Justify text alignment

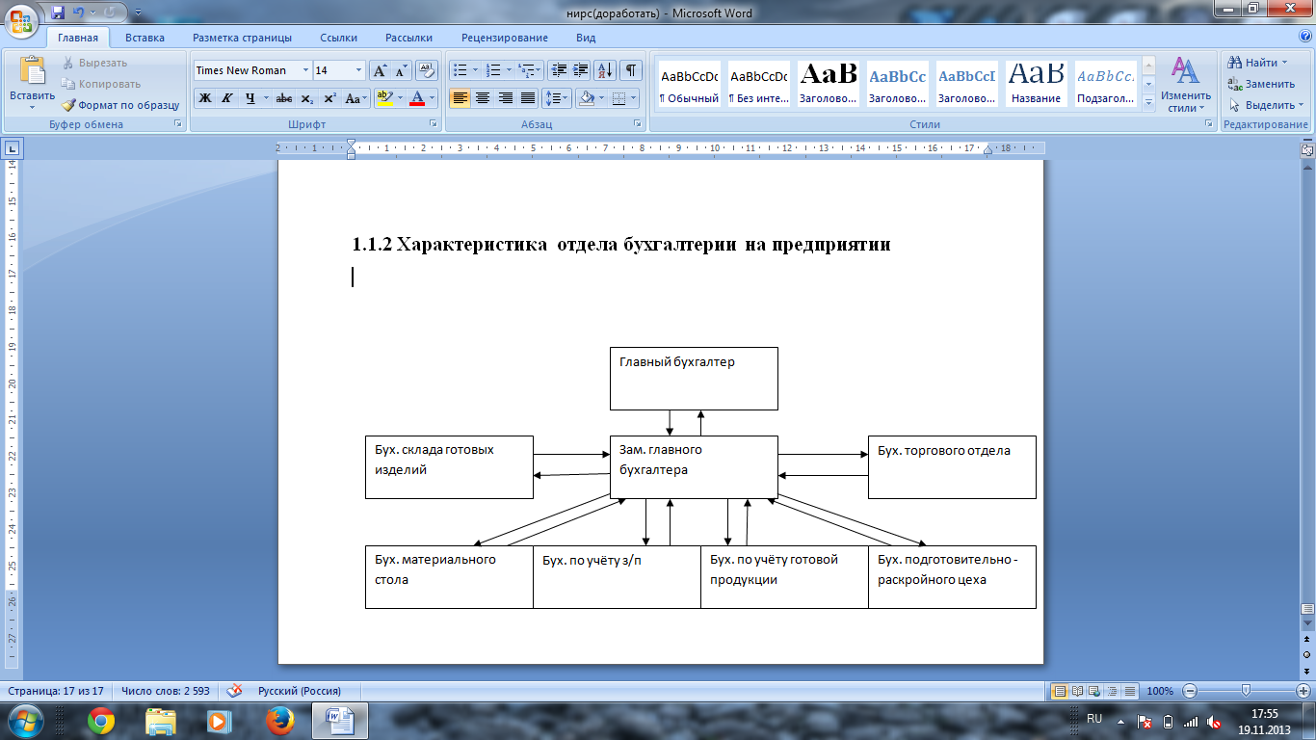pyautogui.click(x=528, y=98)
